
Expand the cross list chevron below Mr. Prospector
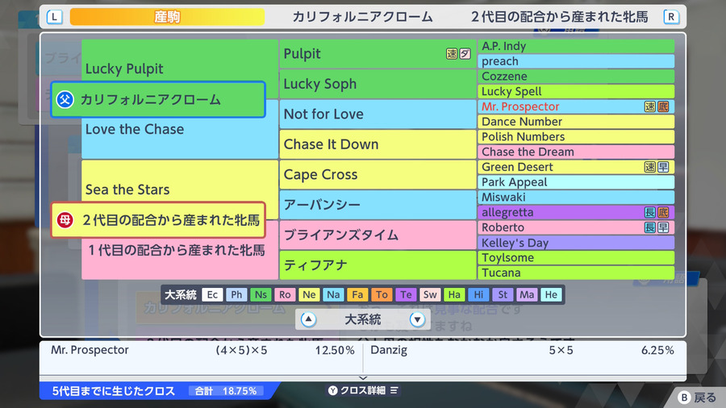pyautogui.click(x=363, y=378)
